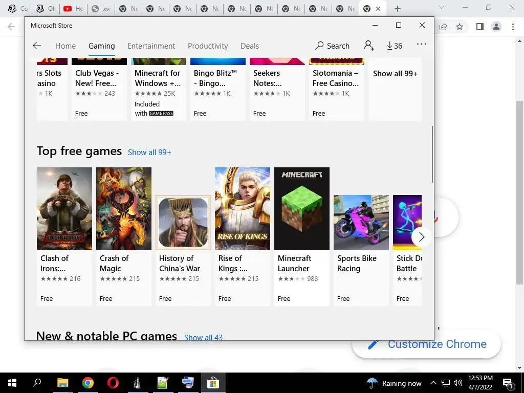524x393 pixels.
Task: Open Bingo Blitz game title
Action: pos(215,78)
